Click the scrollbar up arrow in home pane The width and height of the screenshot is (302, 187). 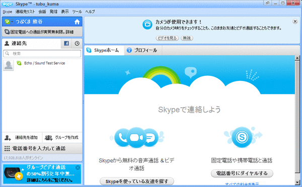point(297,58)
